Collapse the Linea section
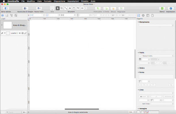The image size is (176, 114). pyautogui.click(x=138, y=90)
